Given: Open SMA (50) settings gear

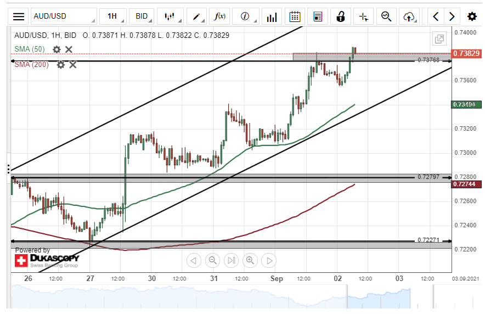Looking at the screenshot, I should (x=57, y=49).
